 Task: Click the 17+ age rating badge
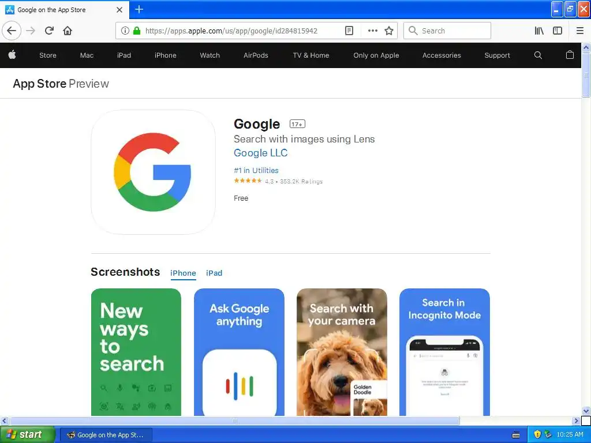coord(297,124)
